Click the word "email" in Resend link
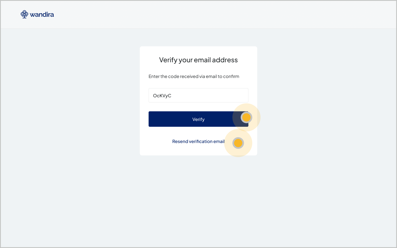The width and height of the screenshot is (397, 248). click(219, 141)
